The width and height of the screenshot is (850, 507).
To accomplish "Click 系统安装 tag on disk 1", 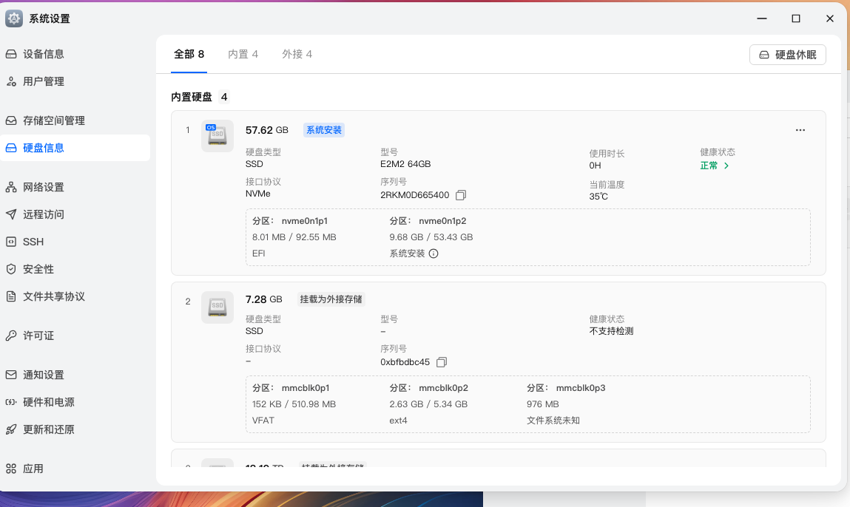I will pyautogui.click(x=324, y=130).
